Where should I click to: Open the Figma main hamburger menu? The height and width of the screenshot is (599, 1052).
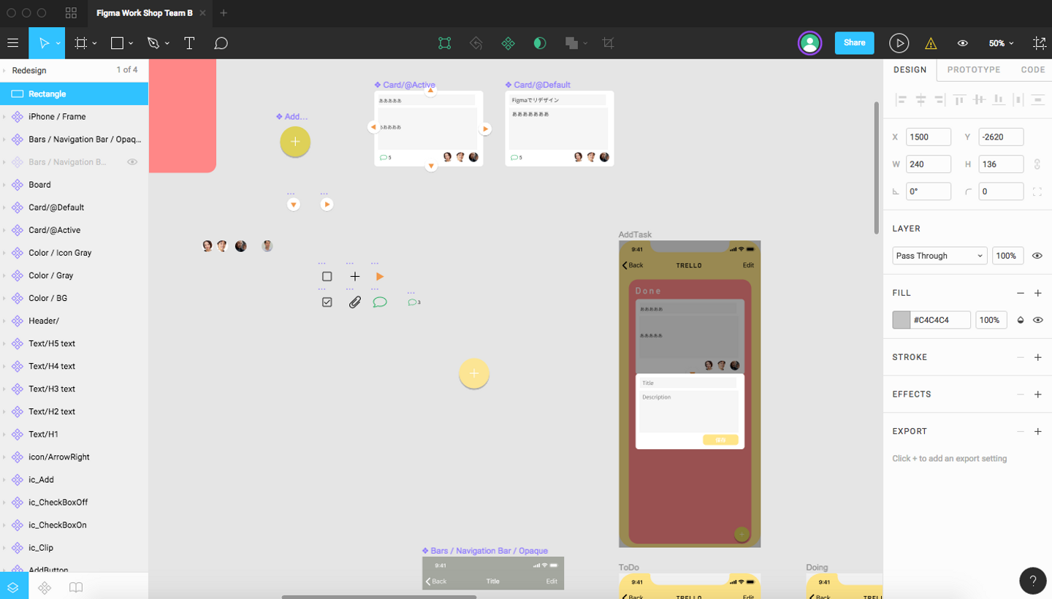tap(13, 43)
